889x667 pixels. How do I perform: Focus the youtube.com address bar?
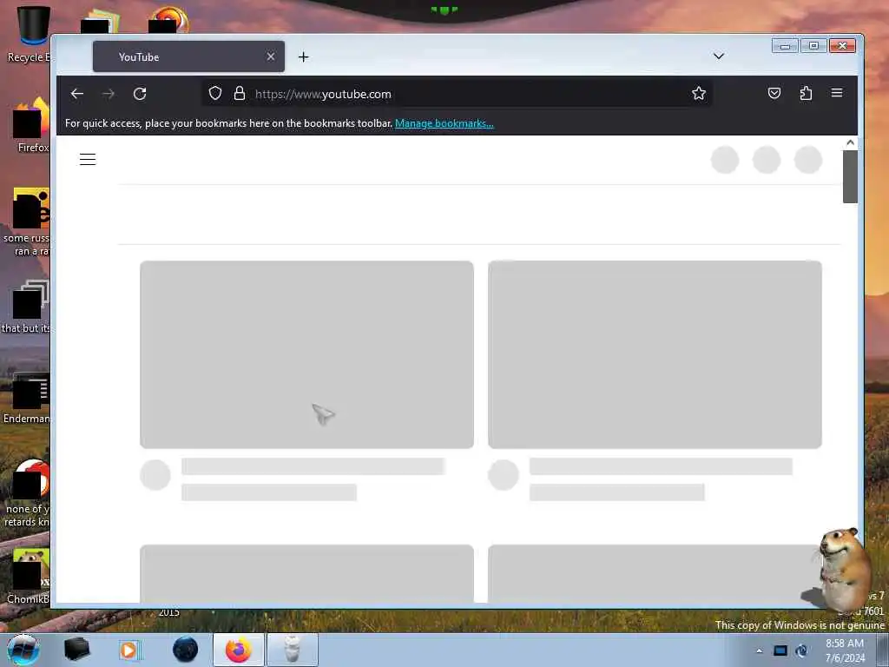(x=457, y=94)
